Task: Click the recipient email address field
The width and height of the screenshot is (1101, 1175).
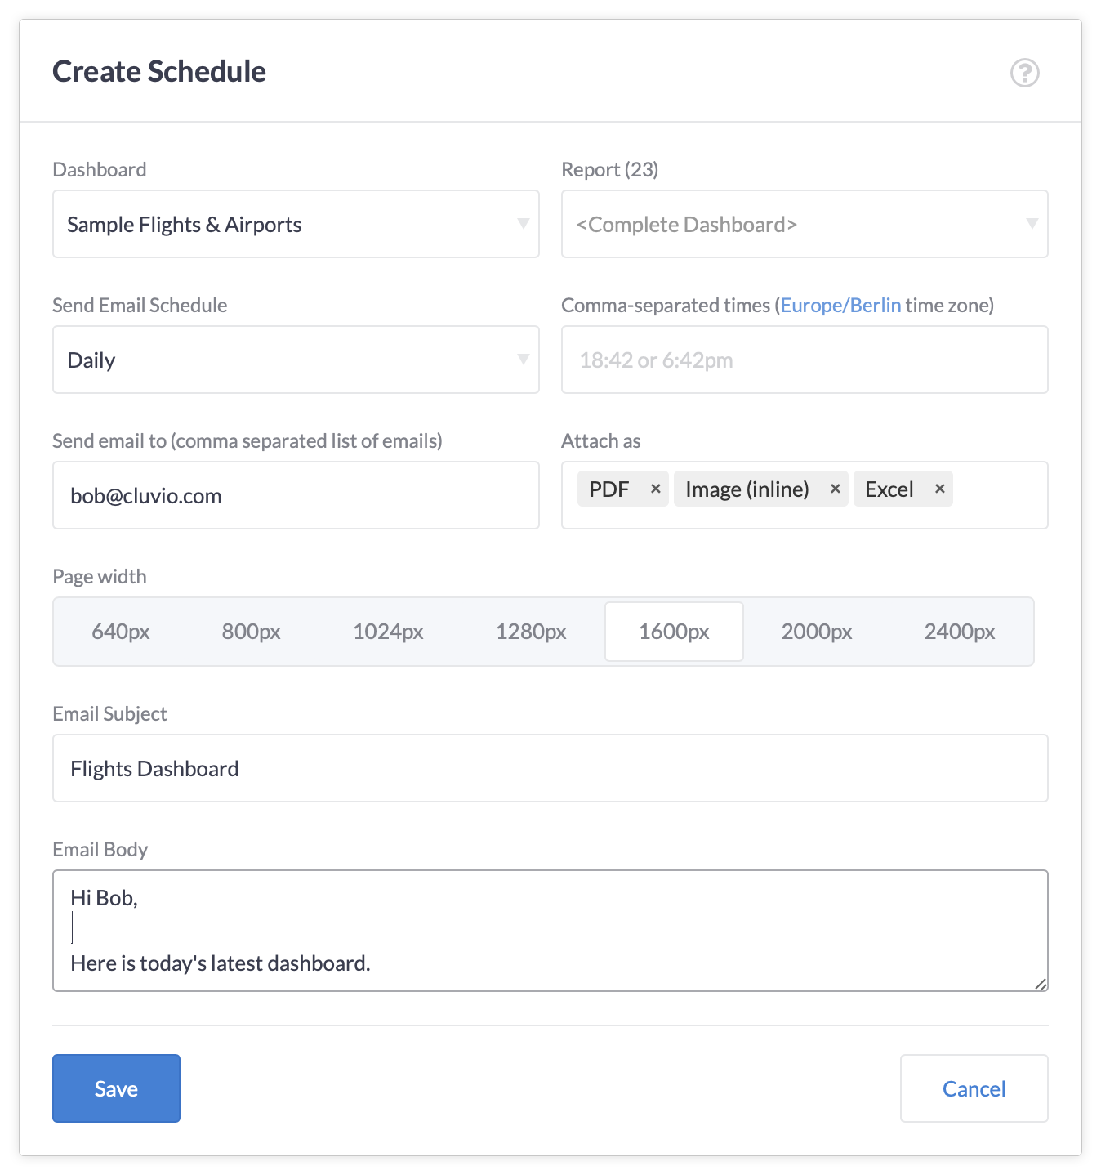Action: [296, 495]
